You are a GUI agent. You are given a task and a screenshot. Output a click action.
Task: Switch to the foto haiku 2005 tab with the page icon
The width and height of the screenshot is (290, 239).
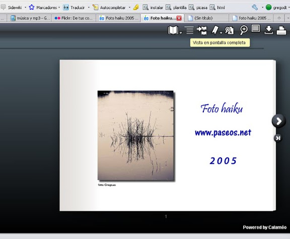(252, 18)
